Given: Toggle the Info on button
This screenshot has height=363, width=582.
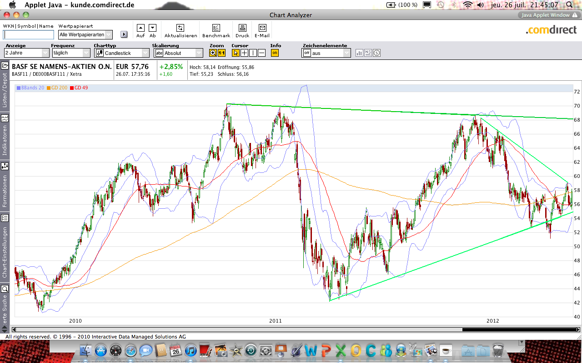Looking at the screenshot, I should (x=275, y=53).
